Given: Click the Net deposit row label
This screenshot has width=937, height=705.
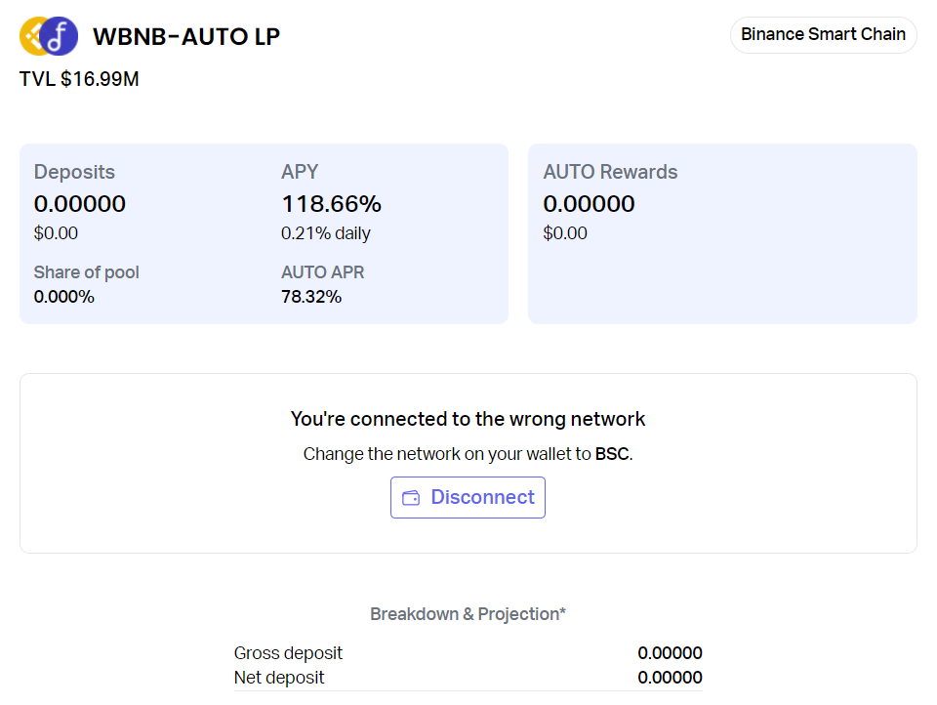Looking at the screenshot, I should [279, 678].
